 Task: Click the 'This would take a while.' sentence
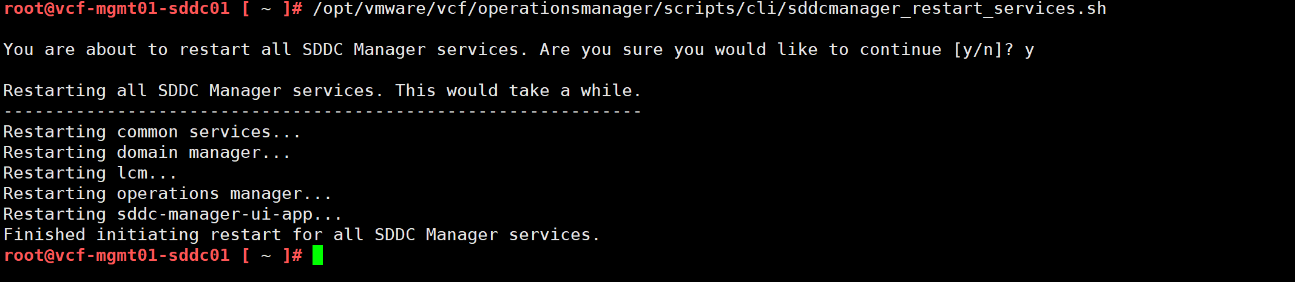coord(518,91)
